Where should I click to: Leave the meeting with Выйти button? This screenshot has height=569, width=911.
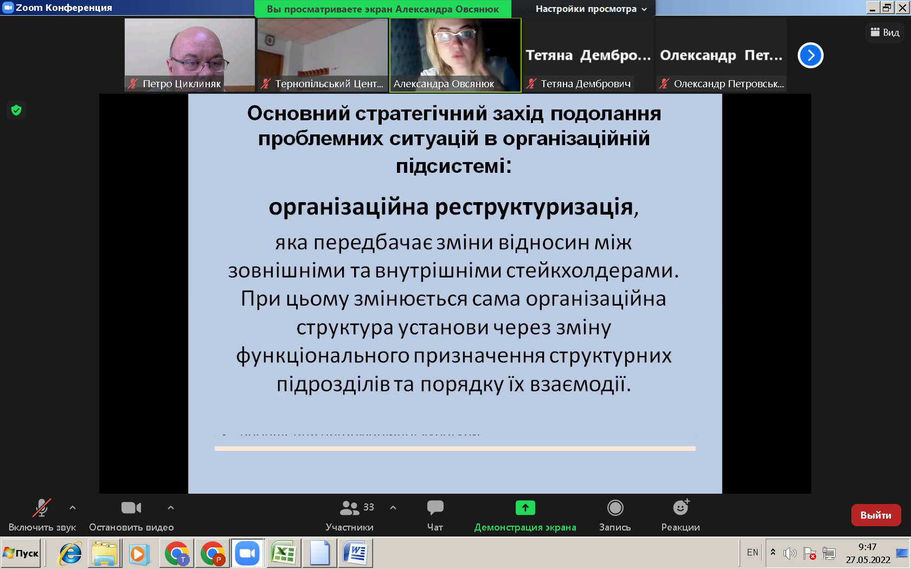pyautogui.click(x=876, y=515)
